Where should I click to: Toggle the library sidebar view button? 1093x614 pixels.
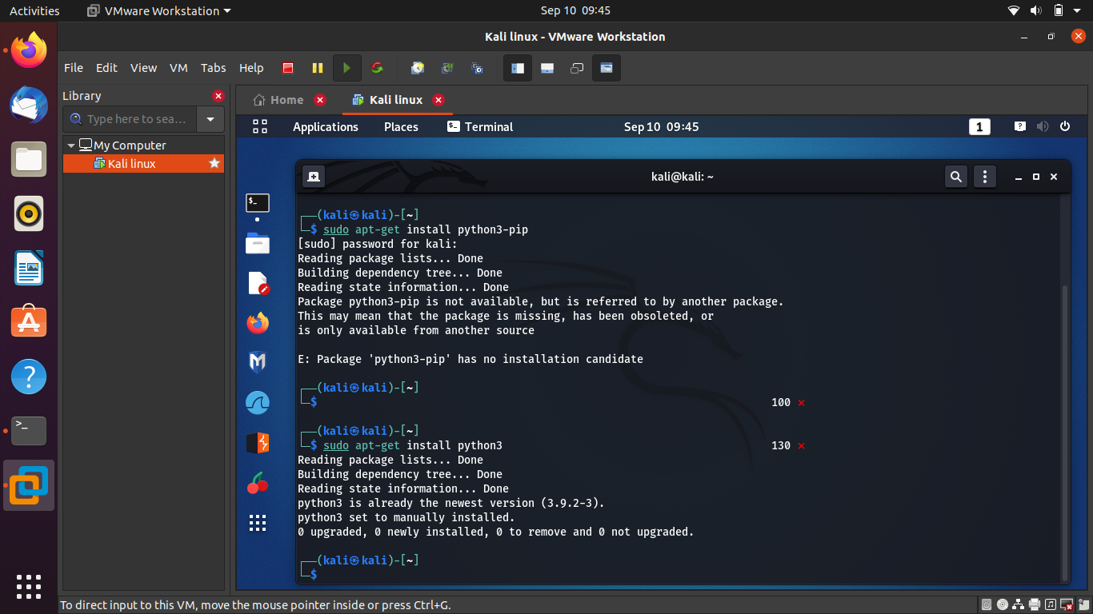tap(518, 68)
